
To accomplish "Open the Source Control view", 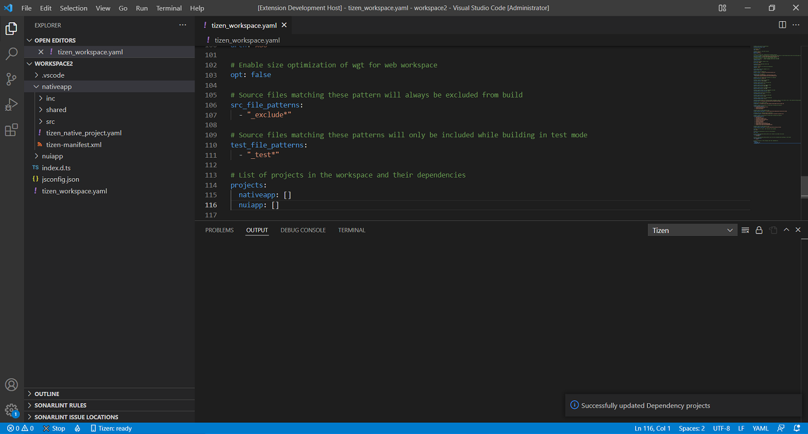I will (12, 79).
